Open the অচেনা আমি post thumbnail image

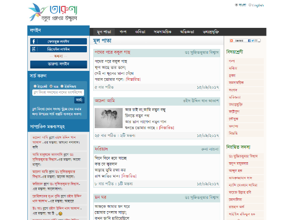108,118
